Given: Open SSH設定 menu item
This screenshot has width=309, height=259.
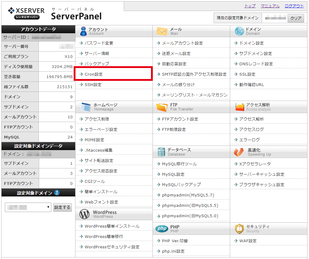Looking at the screenshot, I should click(93, 85).
